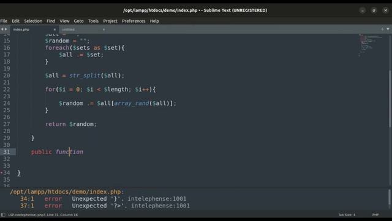Screen dimensions: 392x221
Task: Click "Unexpected '?>'" error message
Action: point(100,206)
